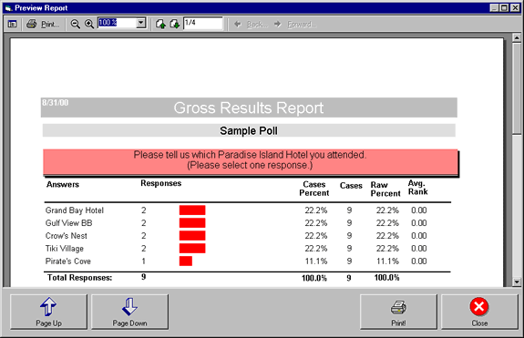Click the red bar for Grand Bay Hotel
This screenshot has height=338, width=524.
(x=192, y=210)
